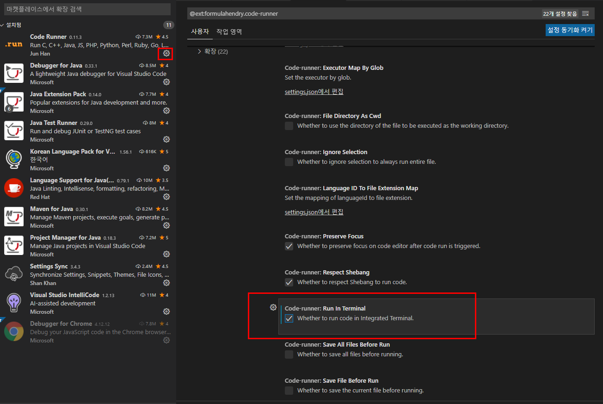Click the Shan Khan publisher name
603x404 pixels.
[x=43, y=283]
